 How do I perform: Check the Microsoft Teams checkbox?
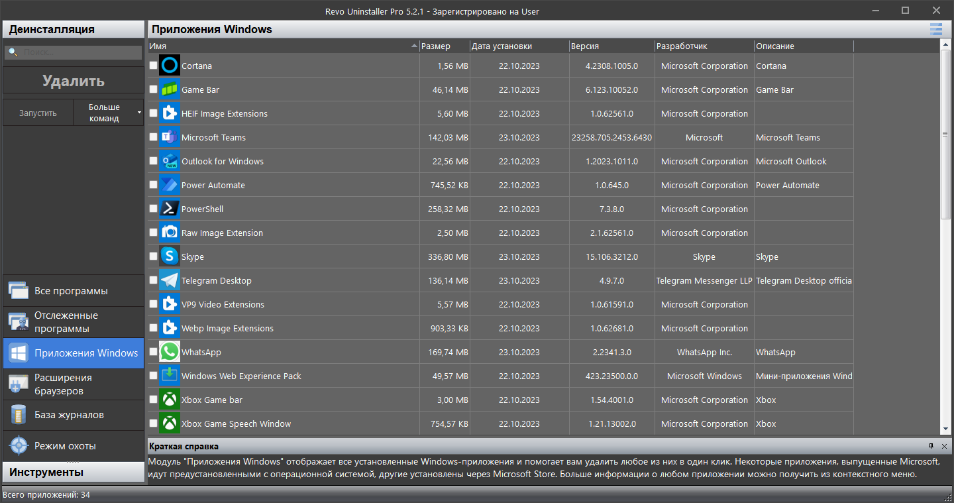click(154, 137)
